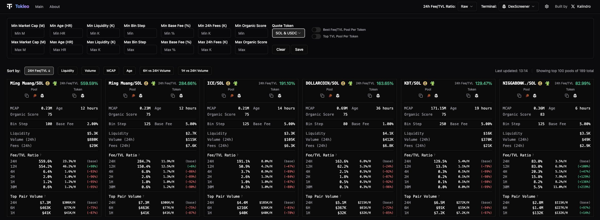Click the Save filters button
Viewport: 600px width, 220px height.
click(x=299, y=49)
